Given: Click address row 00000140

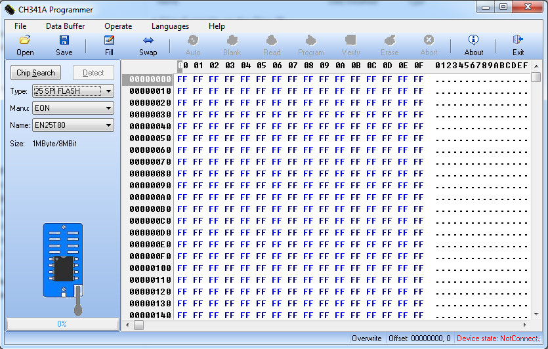Looking at the screenshot, I should (x=150, y=315).
